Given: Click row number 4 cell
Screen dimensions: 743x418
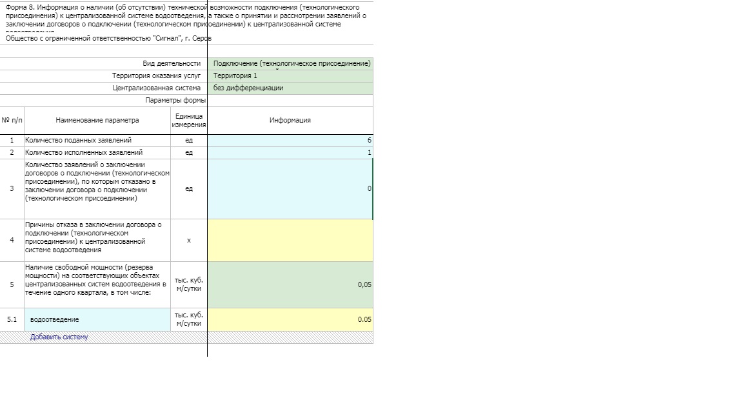Looking at the screenshot, I should point(12,240).
